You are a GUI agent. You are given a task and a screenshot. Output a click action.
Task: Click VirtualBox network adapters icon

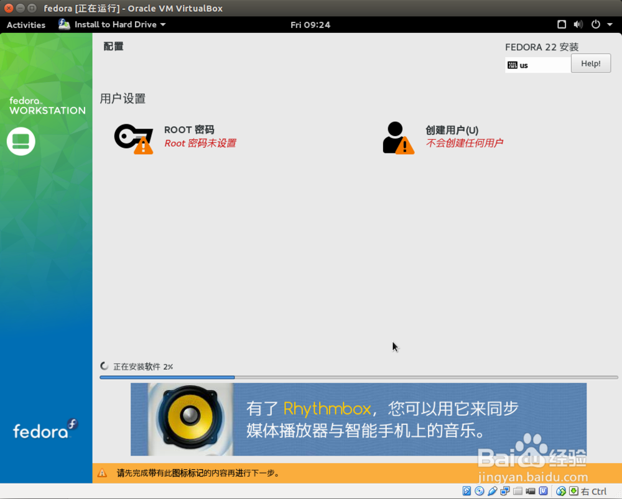tap(505, 491)
